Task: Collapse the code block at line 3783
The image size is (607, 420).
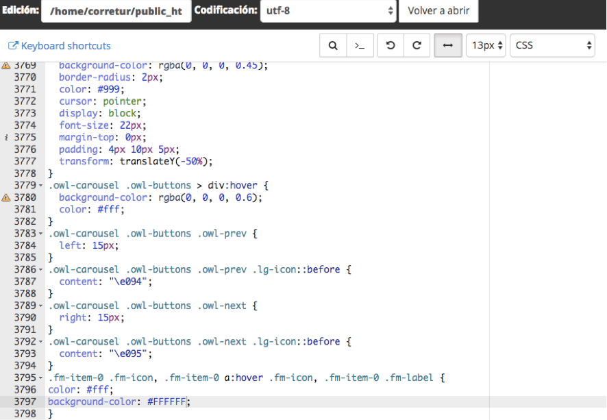Action: (x=40, y=234)
